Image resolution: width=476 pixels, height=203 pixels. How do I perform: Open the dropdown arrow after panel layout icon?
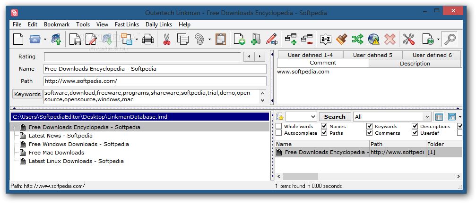tap(460, 117)
